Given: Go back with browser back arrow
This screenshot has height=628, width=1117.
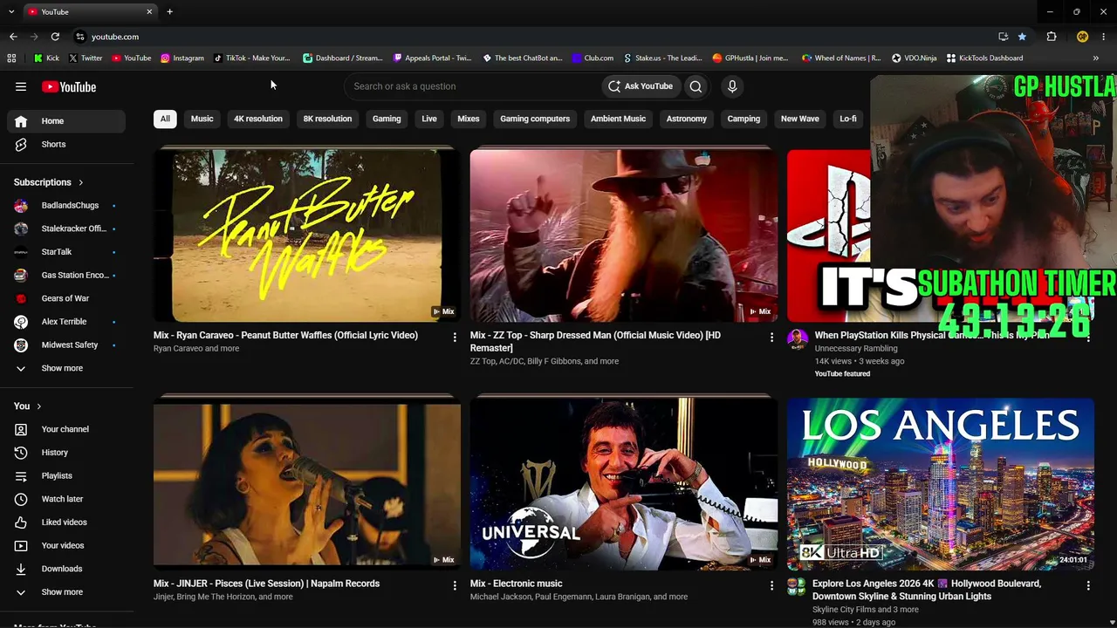Looking at the screenshot, I should 13,37.
